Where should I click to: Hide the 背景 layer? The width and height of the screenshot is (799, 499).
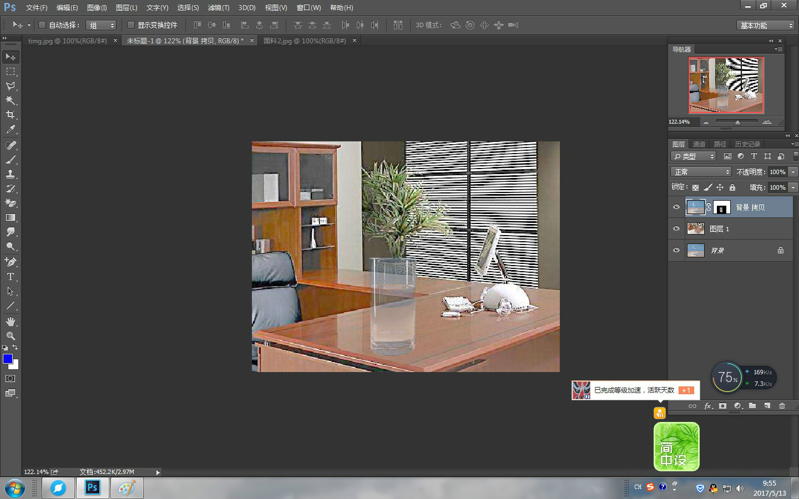(x=676, y=250)
